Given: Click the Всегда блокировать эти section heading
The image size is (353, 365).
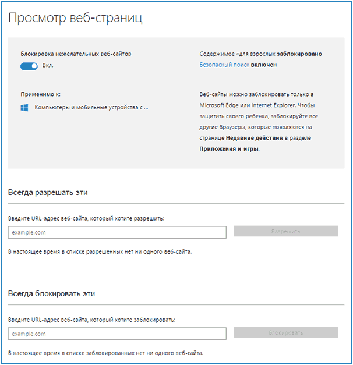Looking at the screenshot, I should coord(51,293).
